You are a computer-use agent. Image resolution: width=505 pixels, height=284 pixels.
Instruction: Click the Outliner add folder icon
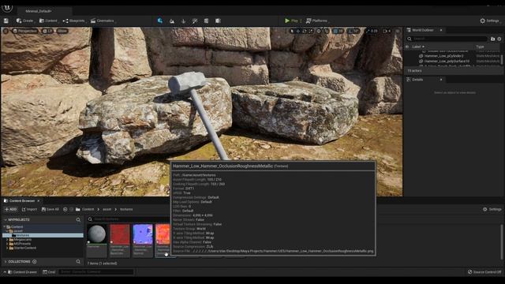492,39
